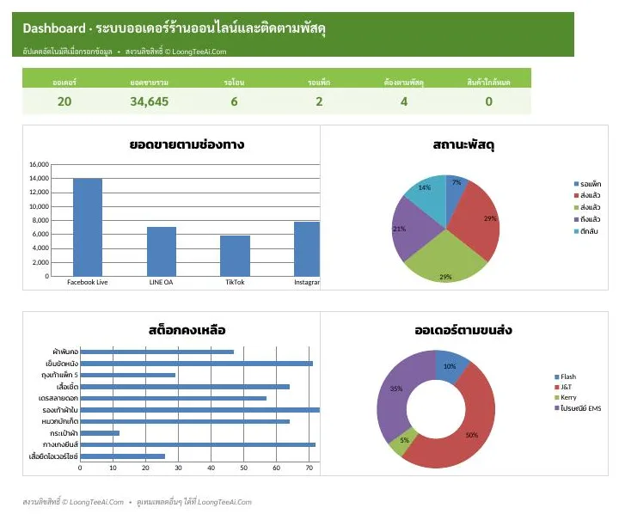Select the กระเป๋าผ้า stock bar
This screenshot has width=619, height=520.
pyautogui.click(x=100, y=433)
